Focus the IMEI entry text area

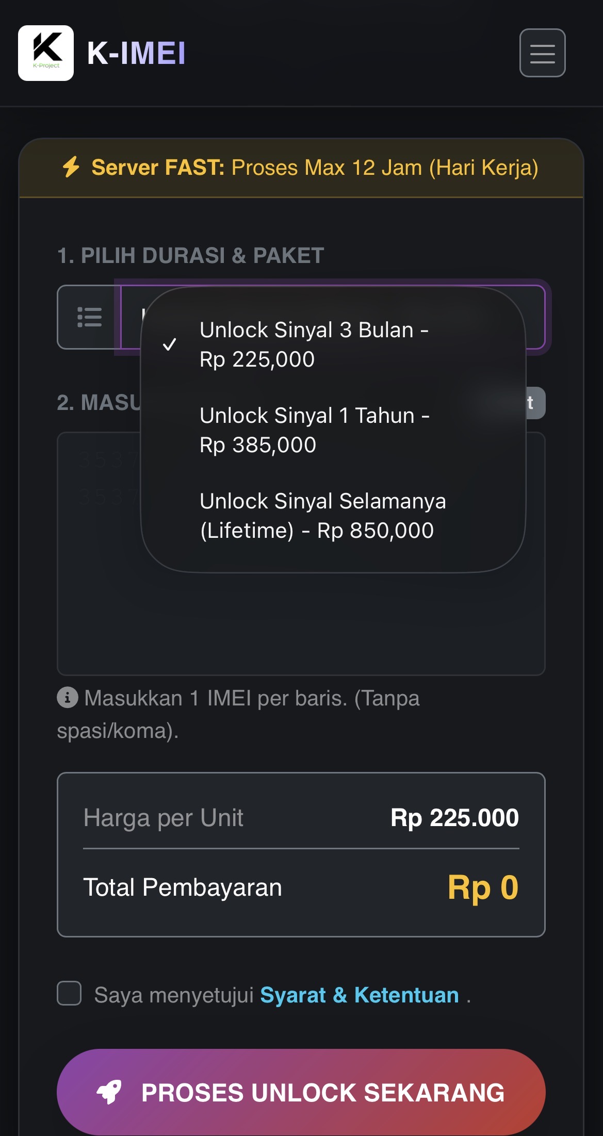point(301,619)
